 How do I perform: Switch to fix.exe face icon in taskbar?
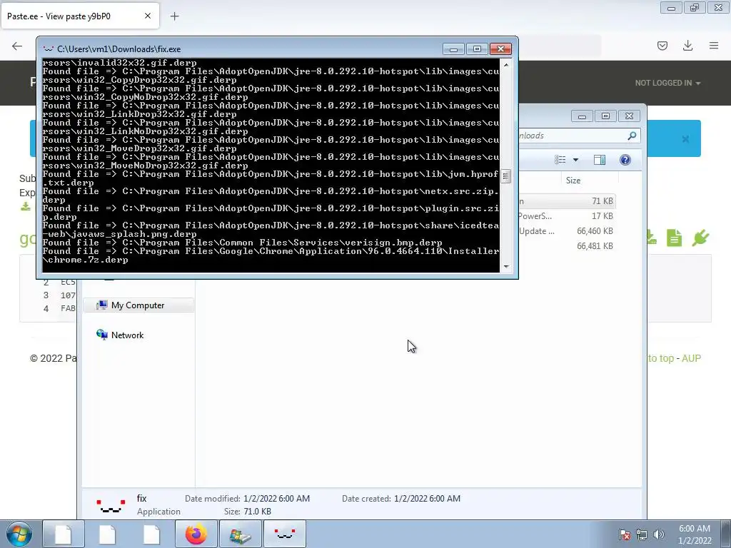coord(284,534)
